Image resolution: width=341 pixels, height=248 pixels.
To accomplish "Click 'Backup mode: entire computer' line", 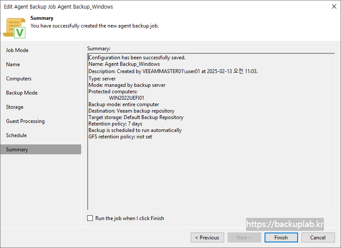I will pyautogui.click(x=124, y=104).
